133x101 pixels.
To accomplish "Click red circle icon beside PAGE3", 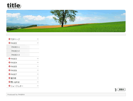I will click(9, 59).
